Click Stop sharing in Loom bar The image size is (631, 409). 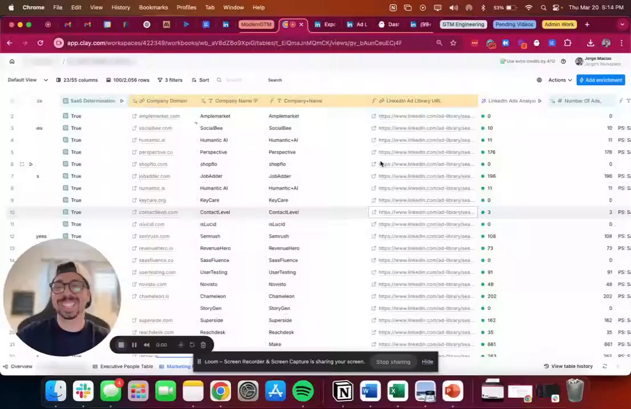tap(393, 362)
